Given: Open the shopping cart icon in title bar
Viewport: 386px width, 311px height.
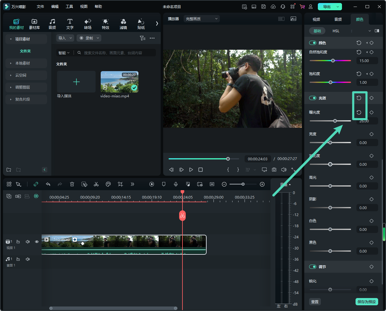Looking at the screenshot, I should [302, 7].
